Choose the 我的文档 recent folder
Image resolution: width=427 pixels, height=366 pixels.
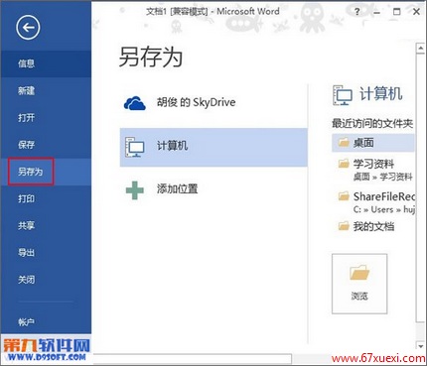point(373,226)
